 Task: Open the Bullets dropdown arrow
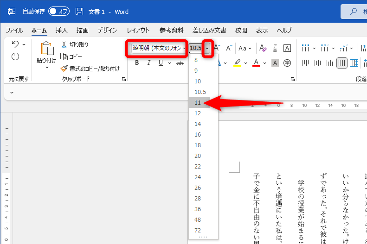(x=314, y=48)
